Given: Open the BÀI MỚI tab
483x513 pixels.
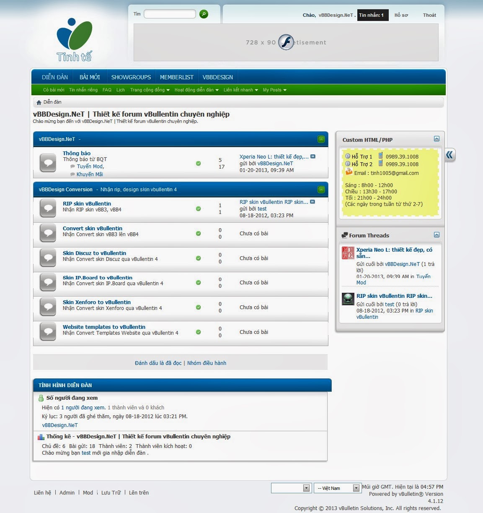Looking at the screenshot, I should 90,77.
